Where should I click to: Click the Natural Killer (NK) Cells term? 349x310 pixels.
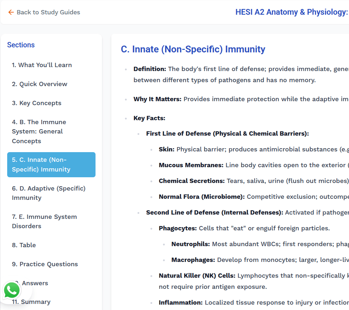coord(197,276)
